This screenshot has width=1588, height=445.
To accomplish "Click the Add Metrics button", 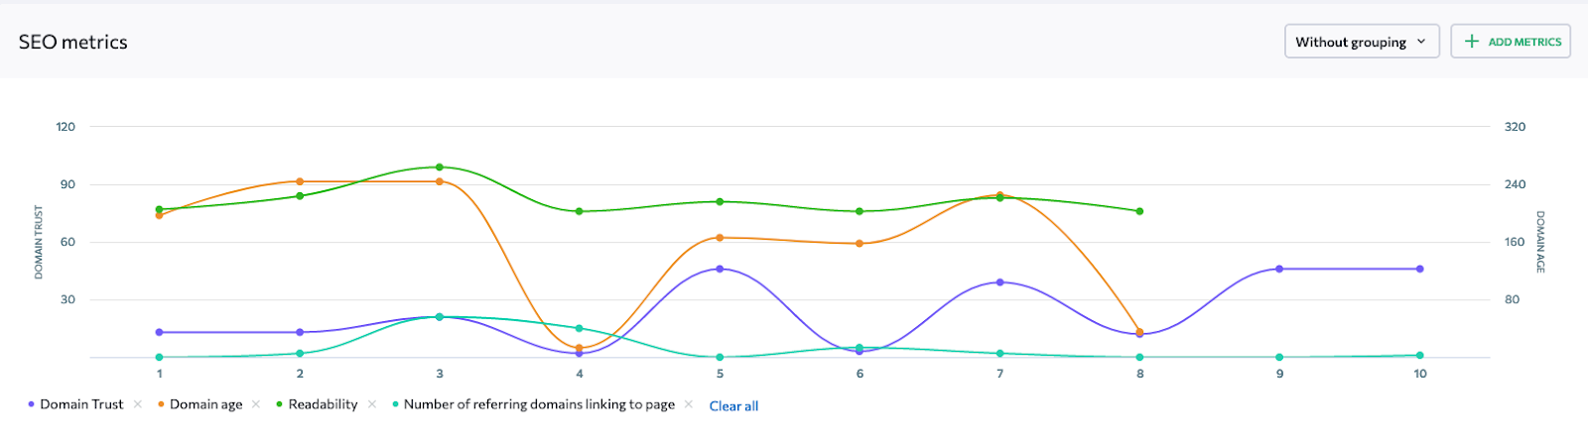I will (x=1511, y=42).
